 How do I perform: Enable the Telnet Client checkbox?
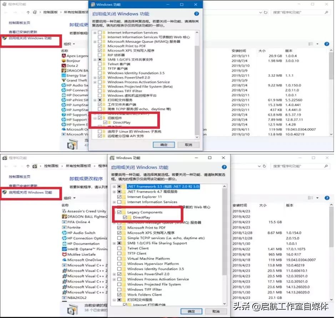(x=119, y=248)
